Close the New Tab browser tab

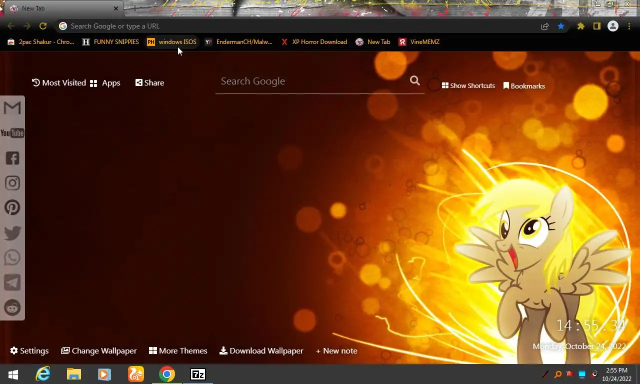(116, 8)
